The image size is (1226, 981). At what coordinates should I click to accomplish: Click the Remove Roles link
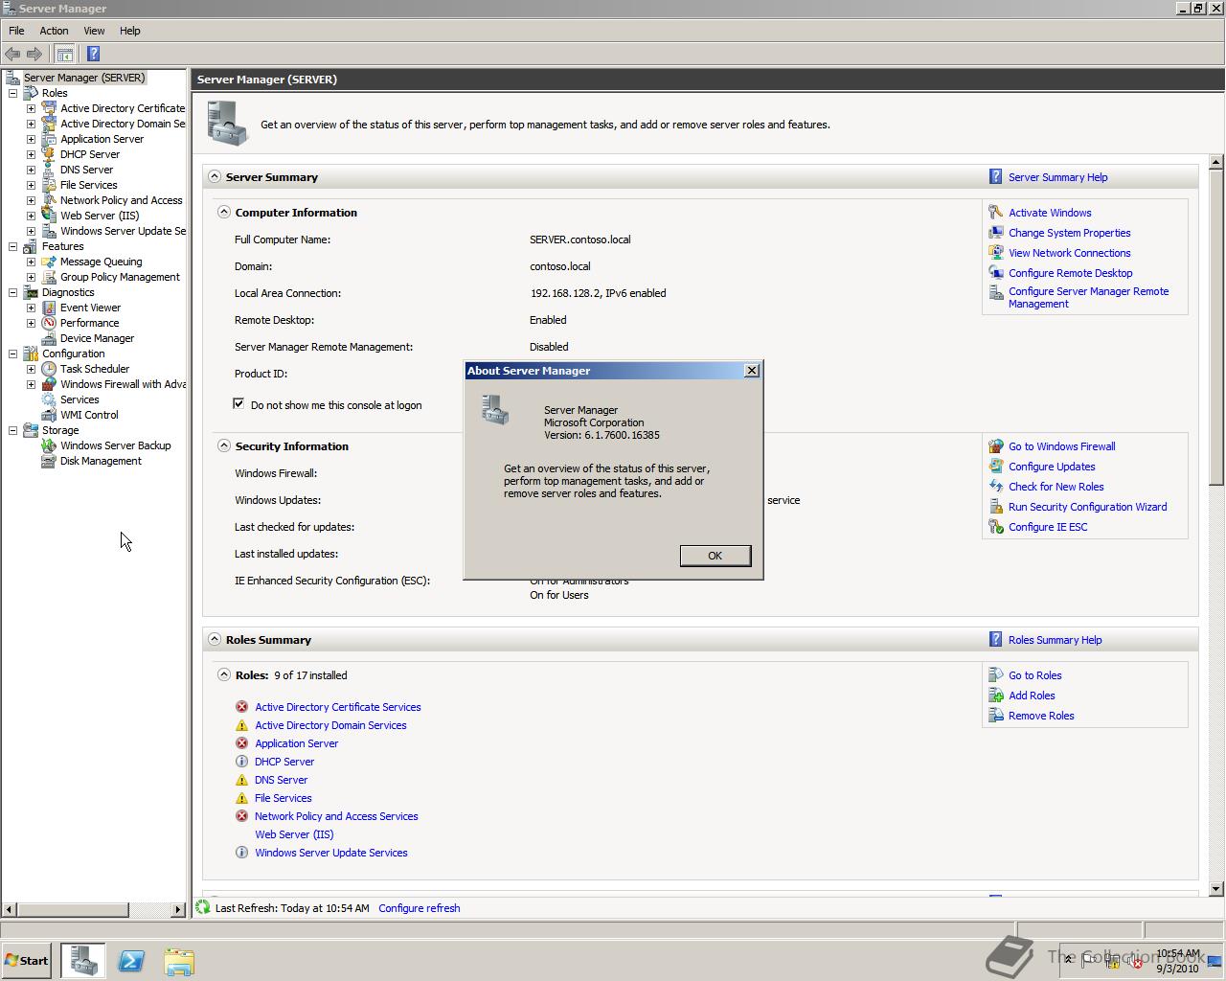coord(1041,716)
